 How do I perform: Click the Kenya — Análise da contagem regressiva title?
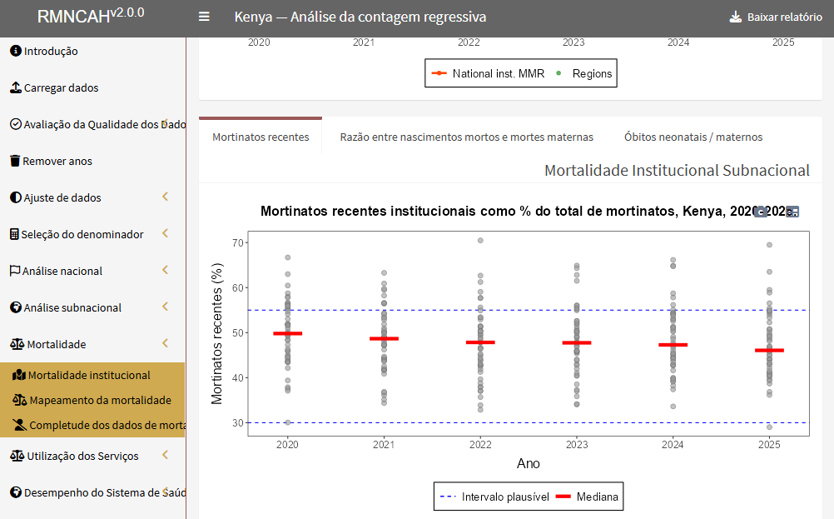point(360,17)
